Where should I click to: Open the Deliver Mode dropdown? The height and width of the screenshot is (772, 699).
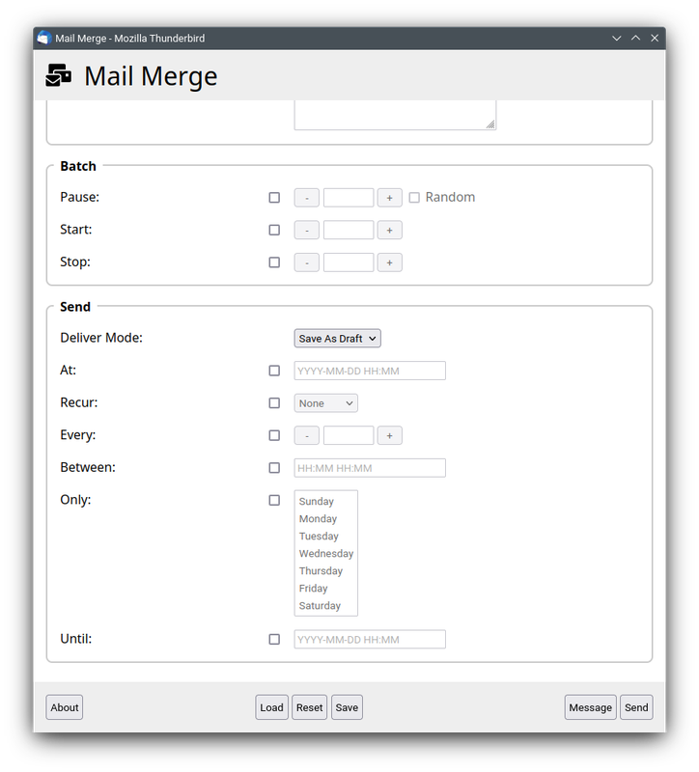337,339
